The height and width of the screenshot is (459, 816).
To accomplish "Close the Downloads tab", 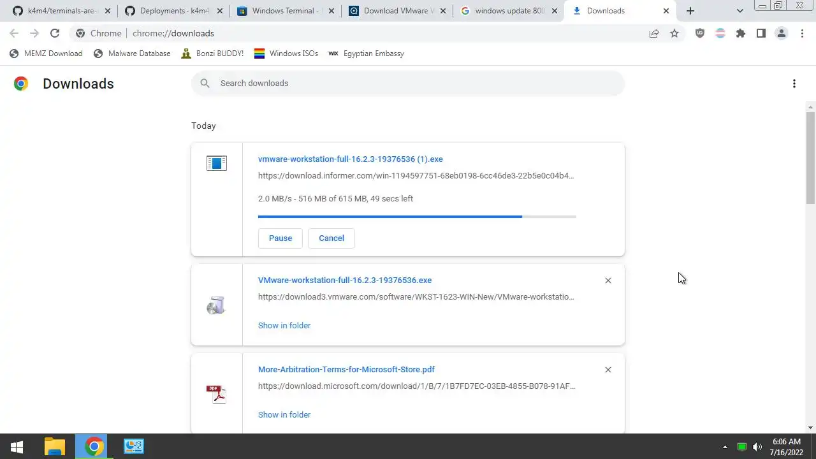I will click(x=666, y=11).
